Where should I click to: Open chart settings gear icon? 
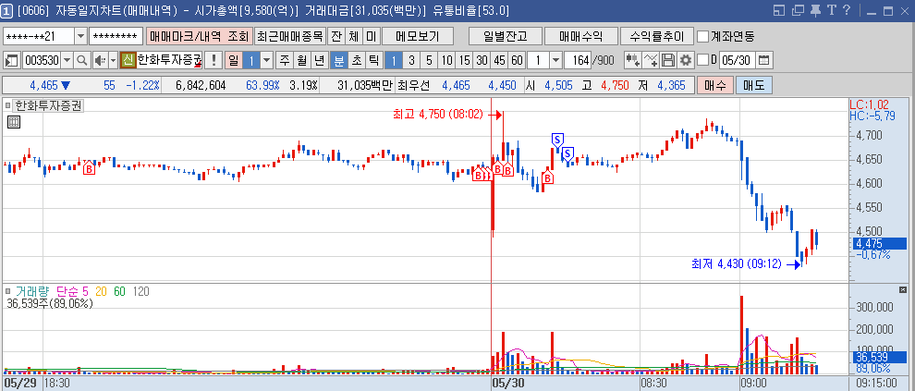tap(685, 60)
